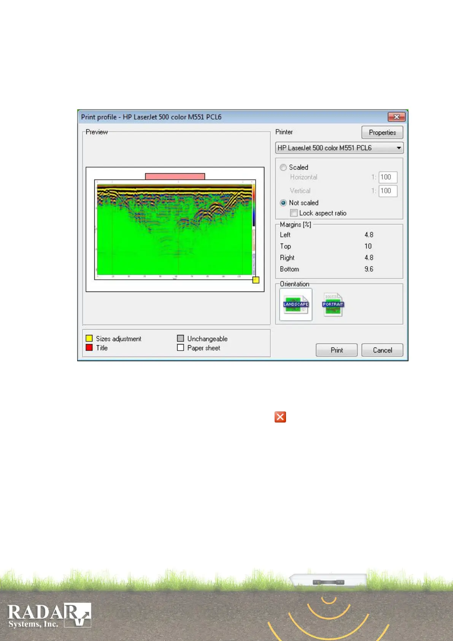453x641 pixels.
Task: Click the pink title box in preview
Action: pos(175,176)
